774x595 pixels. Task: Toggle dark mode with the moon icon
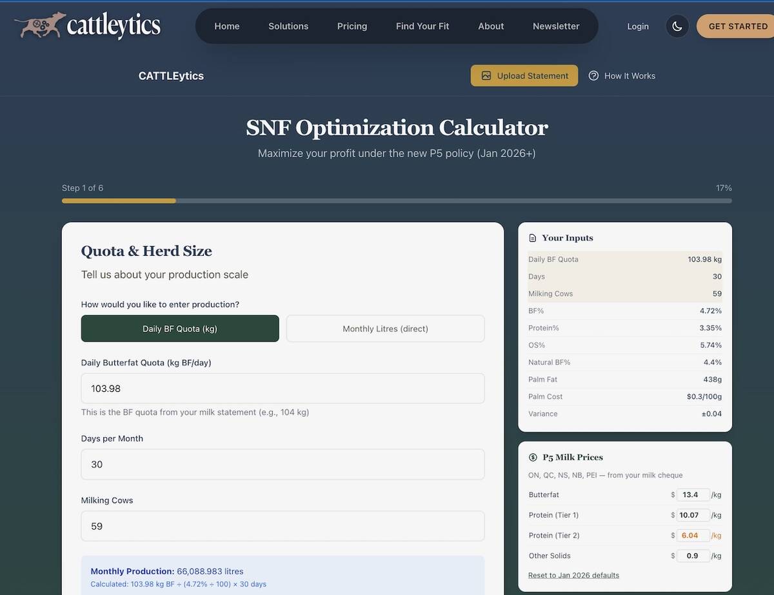[x=677, y=26]
